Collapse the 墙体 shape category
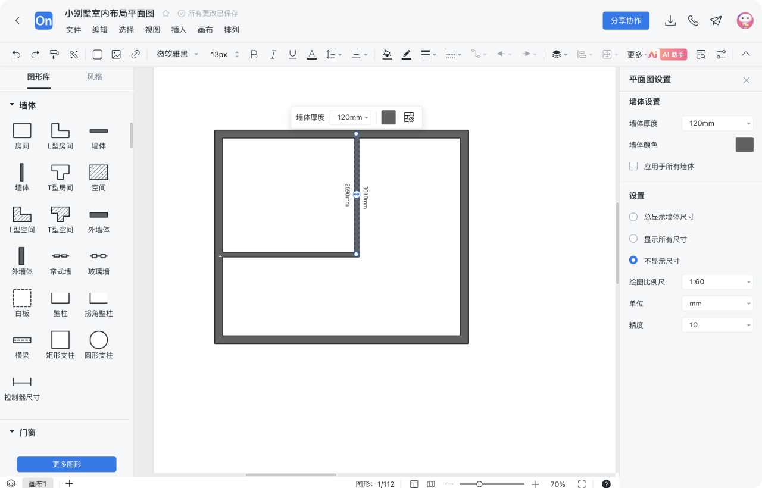 coord(12,105)
